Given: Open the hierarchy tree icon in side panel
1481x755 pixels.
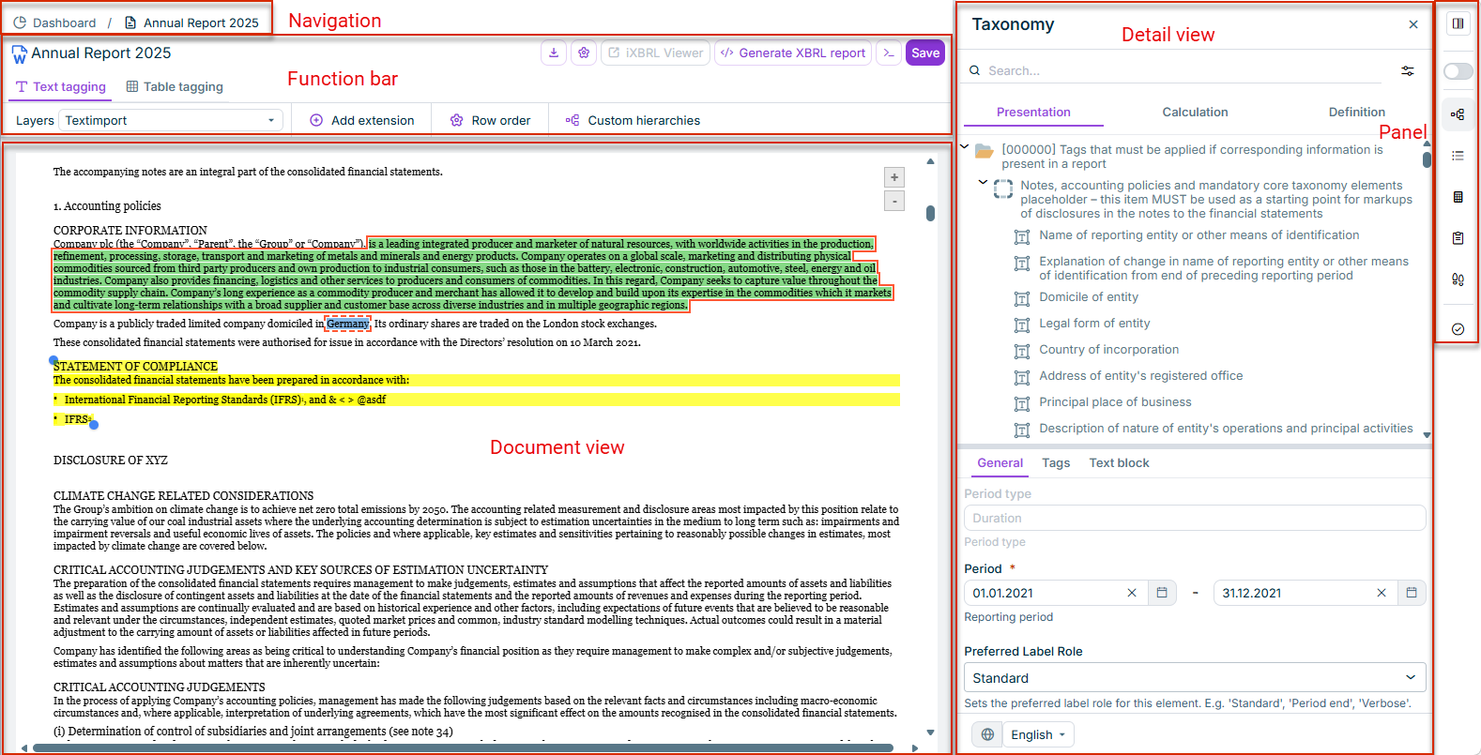Looking at the screenshot, I should (x=1458, y=114).
